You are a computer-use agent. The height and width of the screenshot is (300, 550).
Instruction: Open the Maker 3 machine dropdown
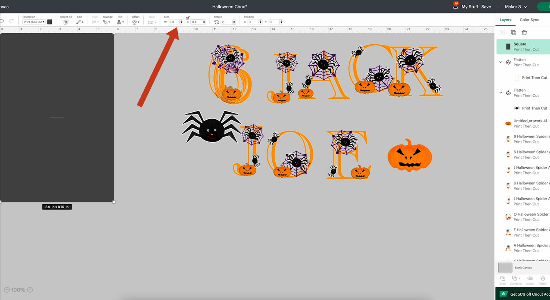coord(516,7)
